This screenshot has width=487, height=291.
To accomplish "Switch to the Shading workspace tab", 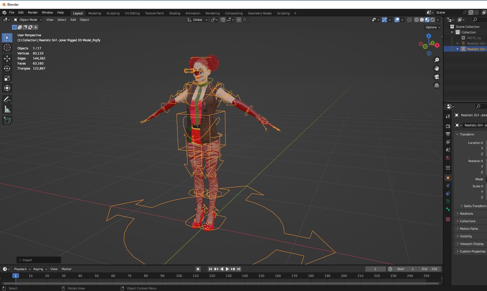I will (x=174, y=13).
